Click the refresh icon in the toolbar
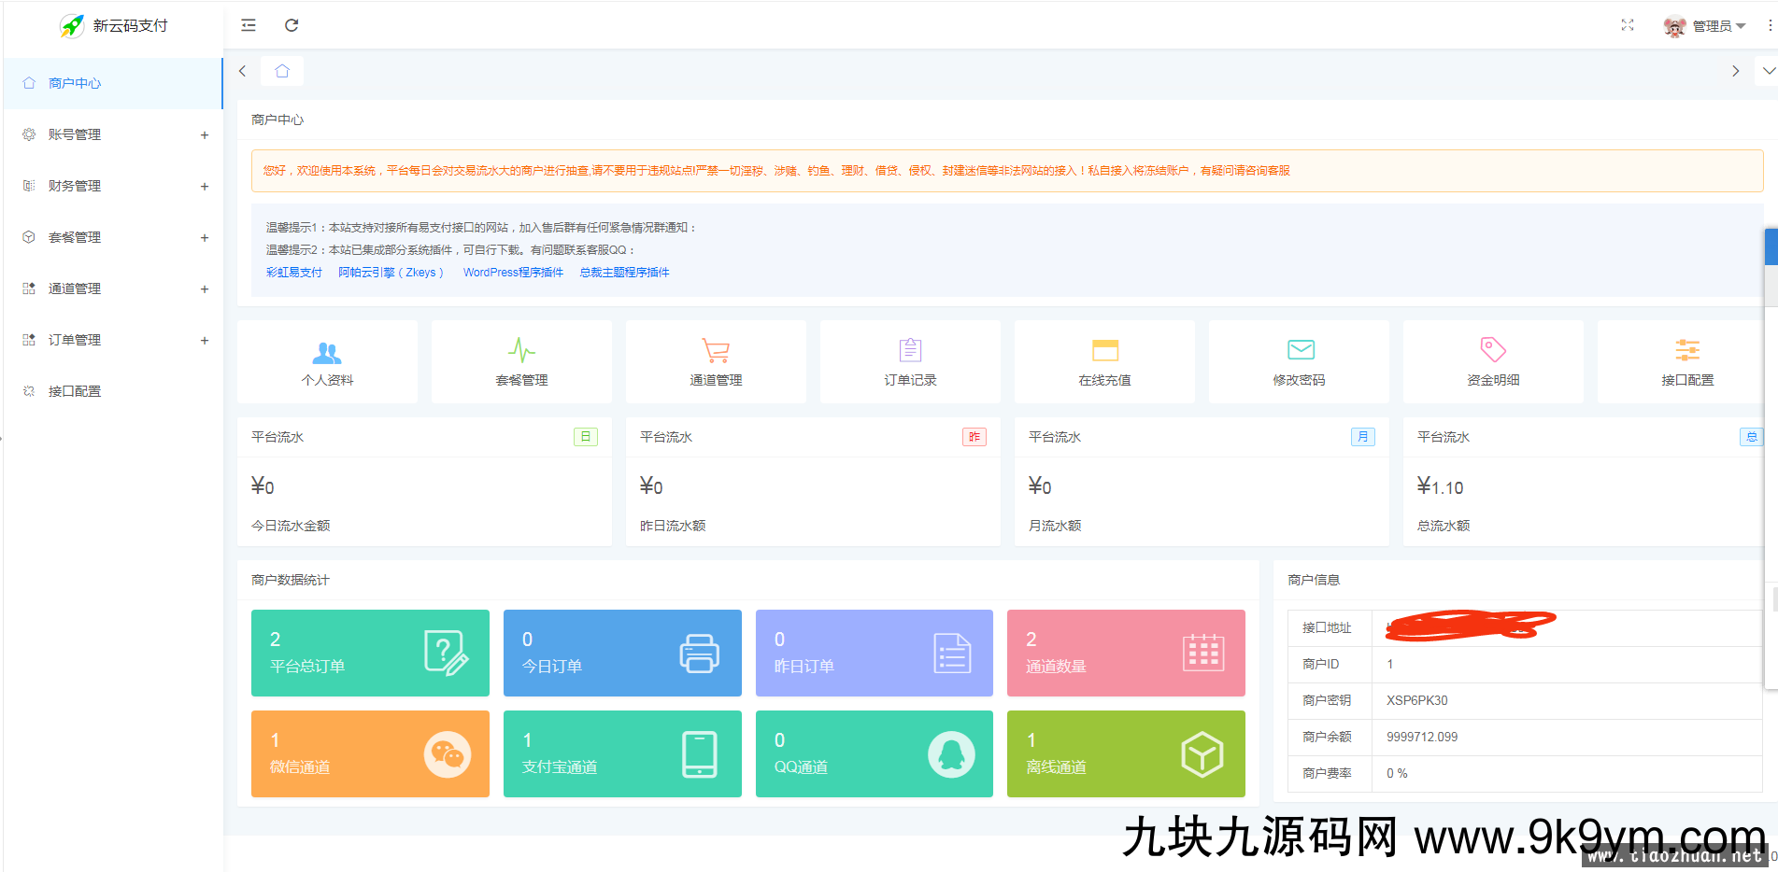The image size is (1778, 872). pyautogui.click(x=292, y=25)
